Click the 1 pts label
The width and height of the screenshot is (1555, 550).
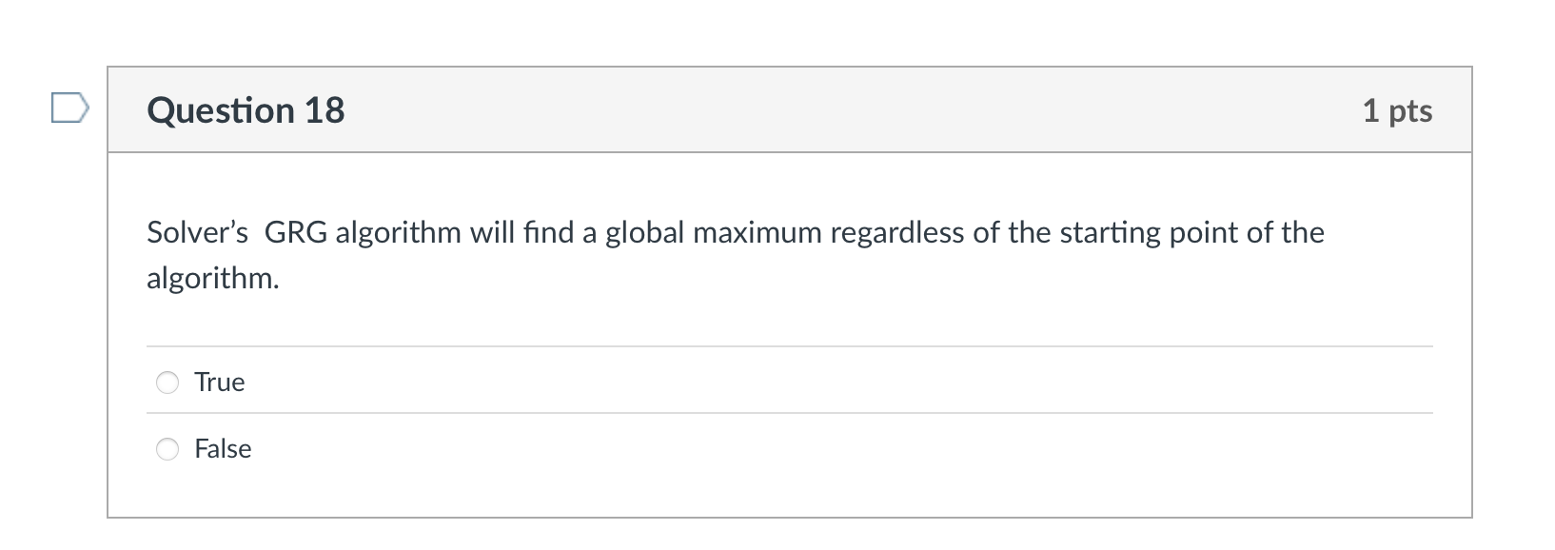click(1399, 109)
